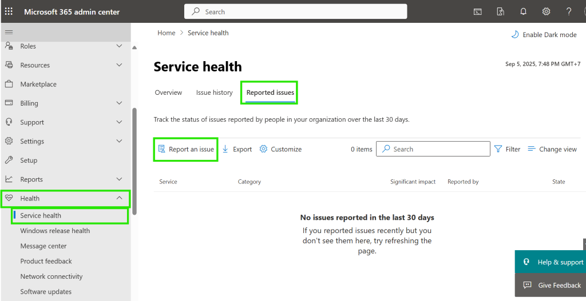Collapse navigation with hamburger icon
Image resolution: width=586 pixels, height=301 pixels.
point(9,32)
